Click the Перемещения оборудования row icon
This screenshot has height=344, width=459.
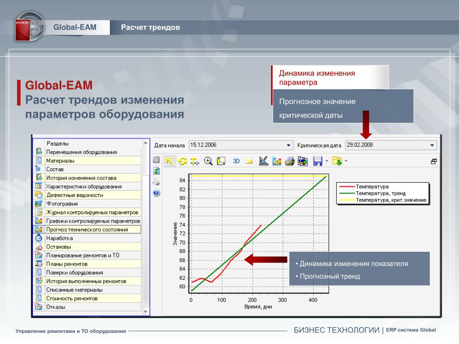[39, 151]
